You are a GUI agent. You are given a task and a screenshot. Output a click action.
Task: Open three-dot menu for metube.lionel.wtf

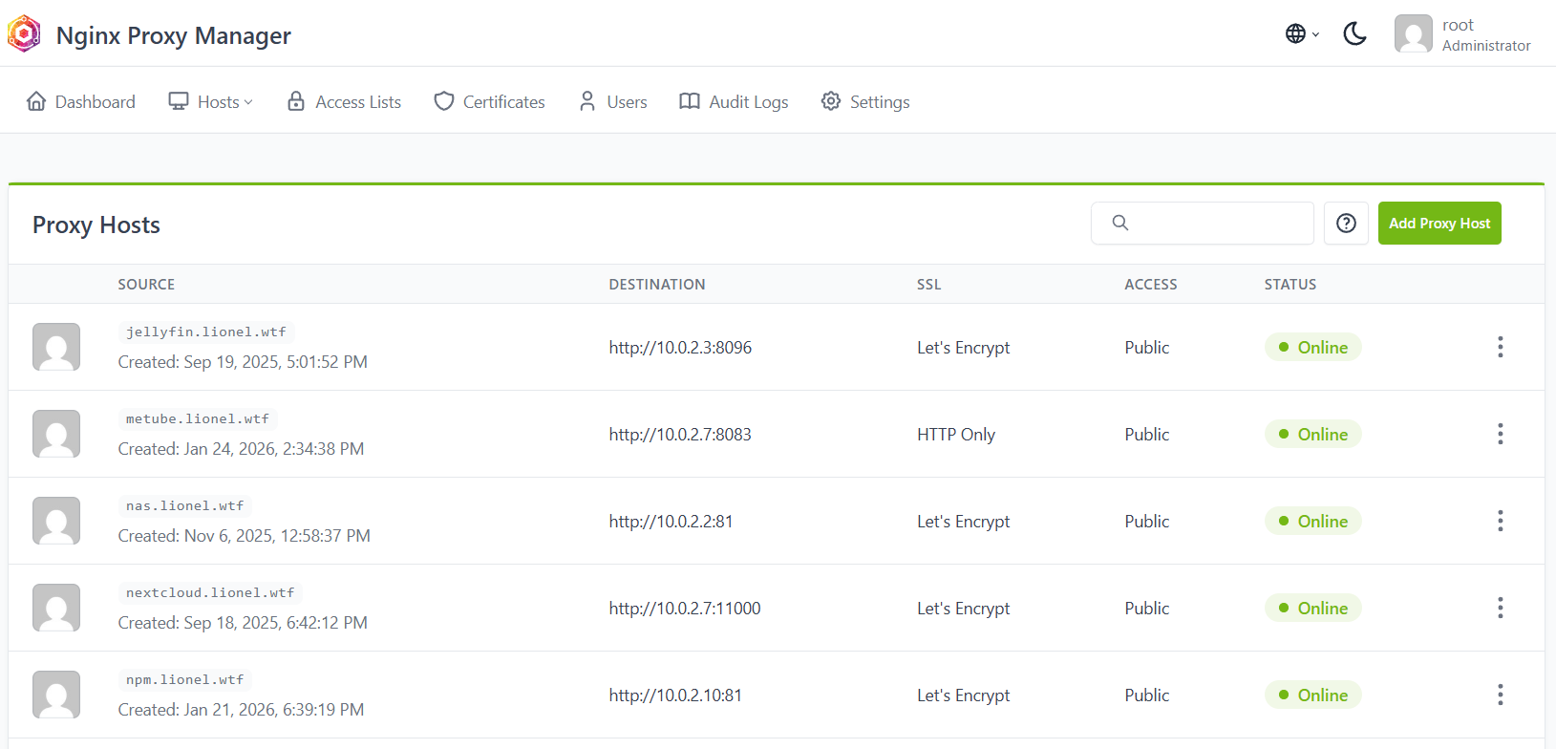click(x=1500, y=434)
